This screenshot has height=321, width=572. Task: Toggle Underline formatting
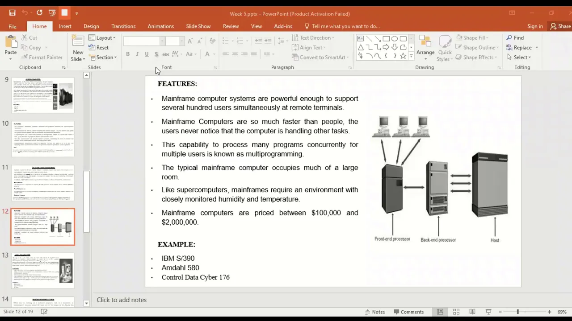(147, 54)
